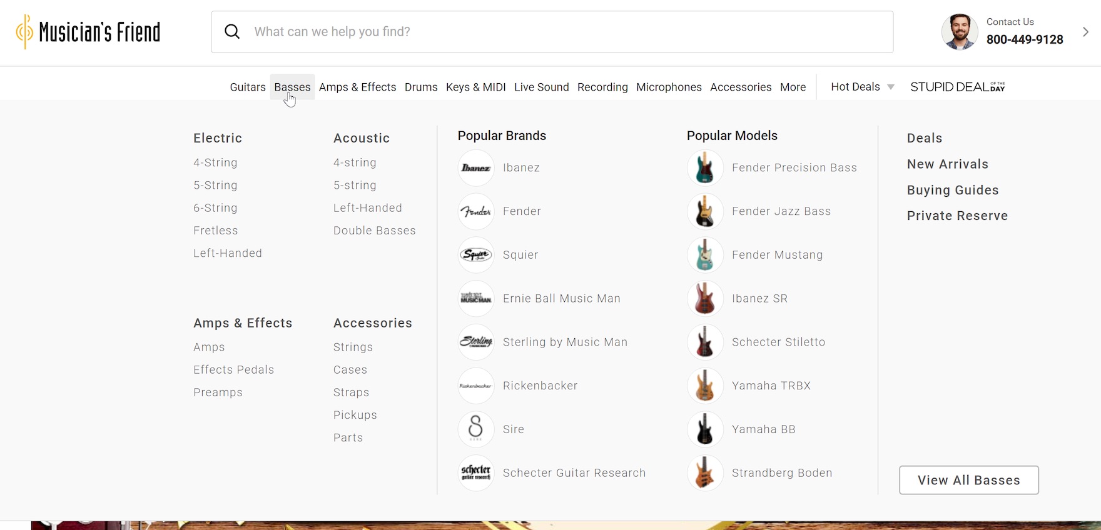
Task: Click the search magnifier icon
Action: pos(232,32)
